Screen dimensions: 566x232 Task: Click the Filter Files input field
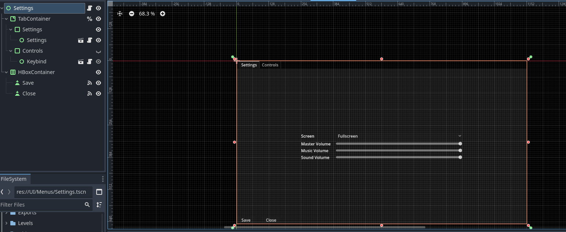46,205
